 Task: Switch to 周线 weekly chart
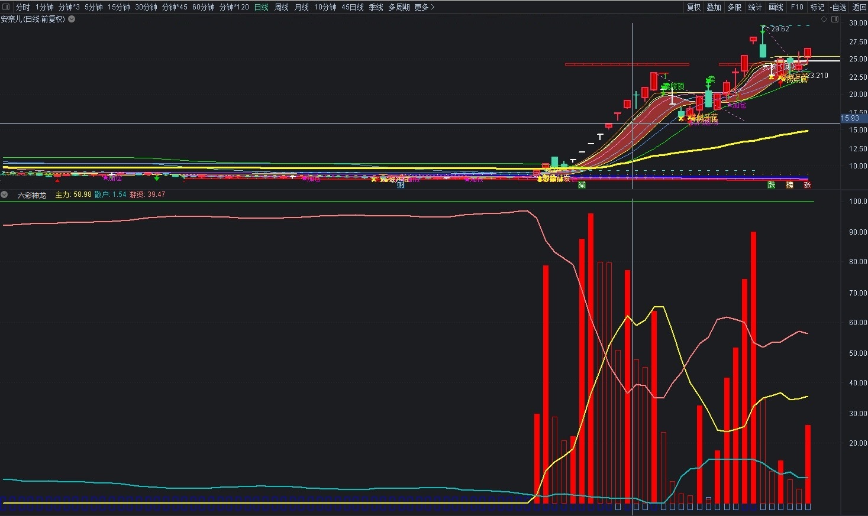click(282, 7)
